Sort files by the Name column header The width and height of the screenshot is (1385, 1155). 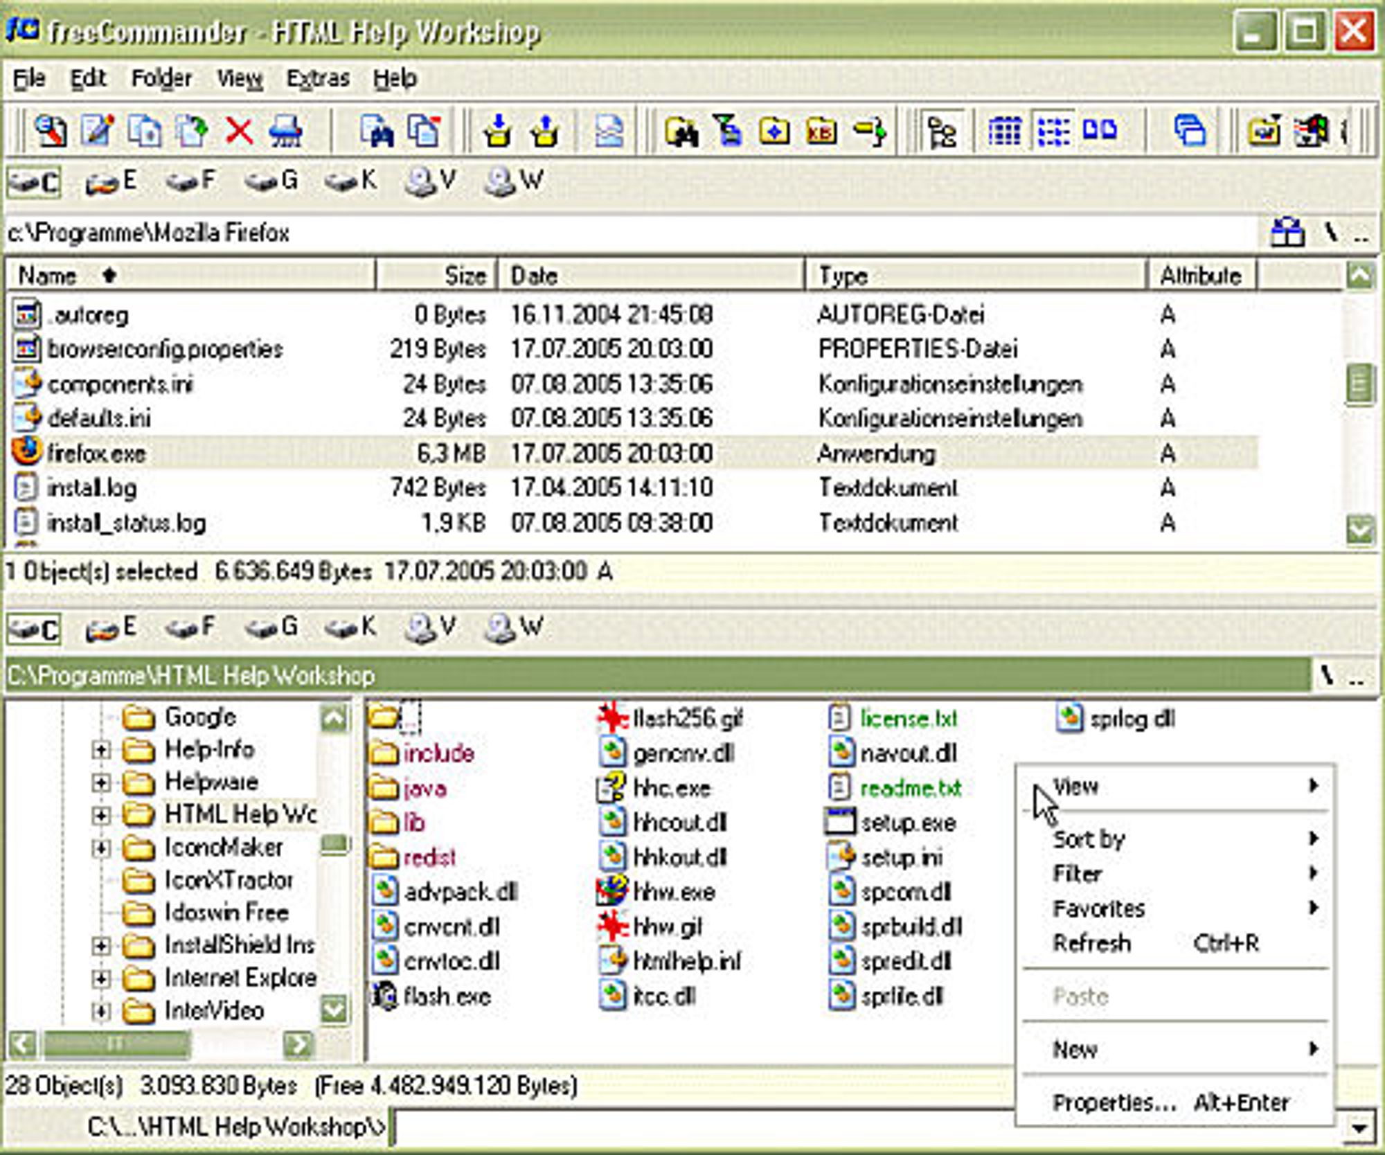(x=190, y=276)
